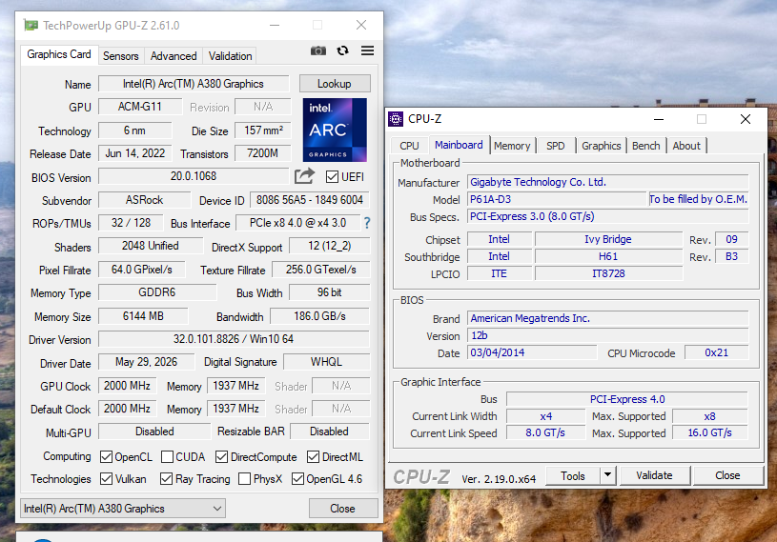777x542 pixels.
Task: Click the CPU Microcode value 0x21
Action: (717, 352)
